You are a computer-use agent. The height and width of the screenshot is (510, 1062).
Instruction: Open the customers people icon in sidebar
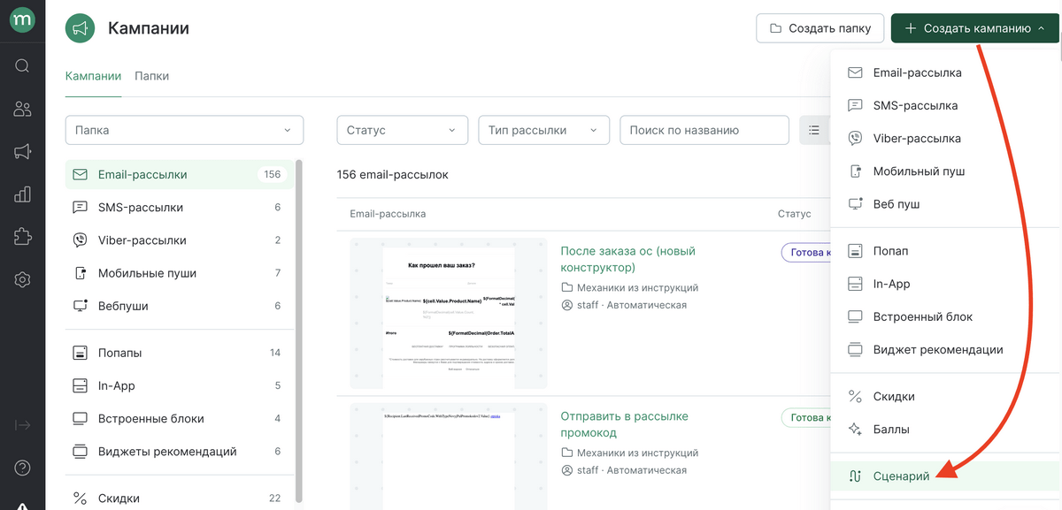(x=22, y=109)
